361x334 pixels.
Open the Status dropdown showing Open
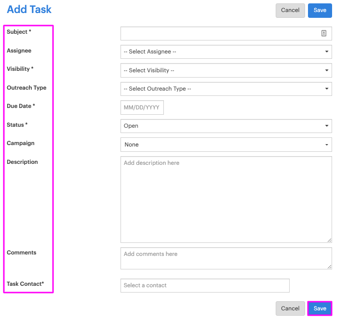click(226, 126)
